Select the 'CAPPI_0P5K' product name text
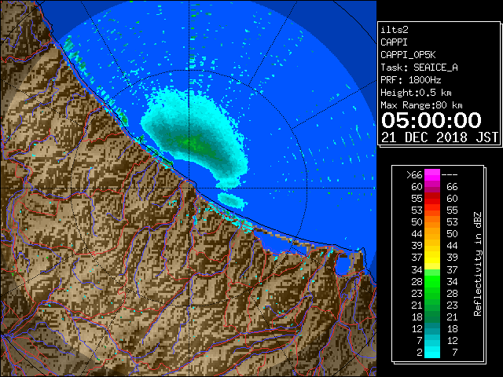Image resolution: width=503 pixels, height=377 pixels. point(408,55)
